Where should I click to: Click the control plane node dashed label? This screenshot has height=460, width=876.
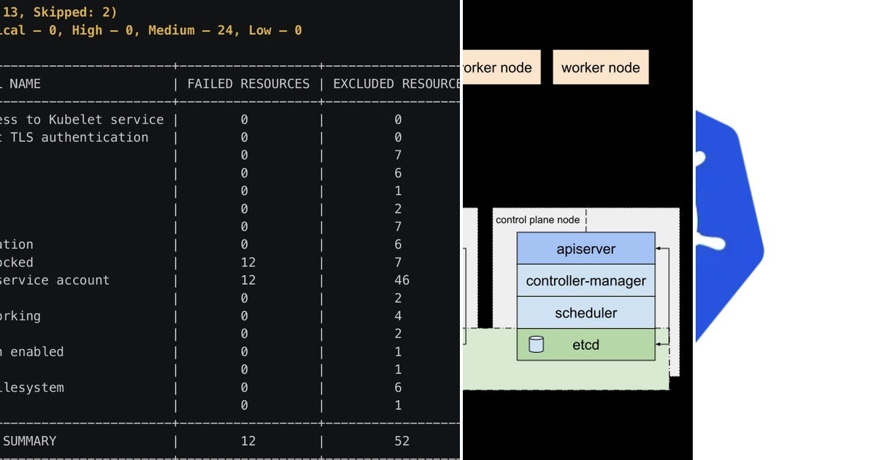tap(538, 219)
